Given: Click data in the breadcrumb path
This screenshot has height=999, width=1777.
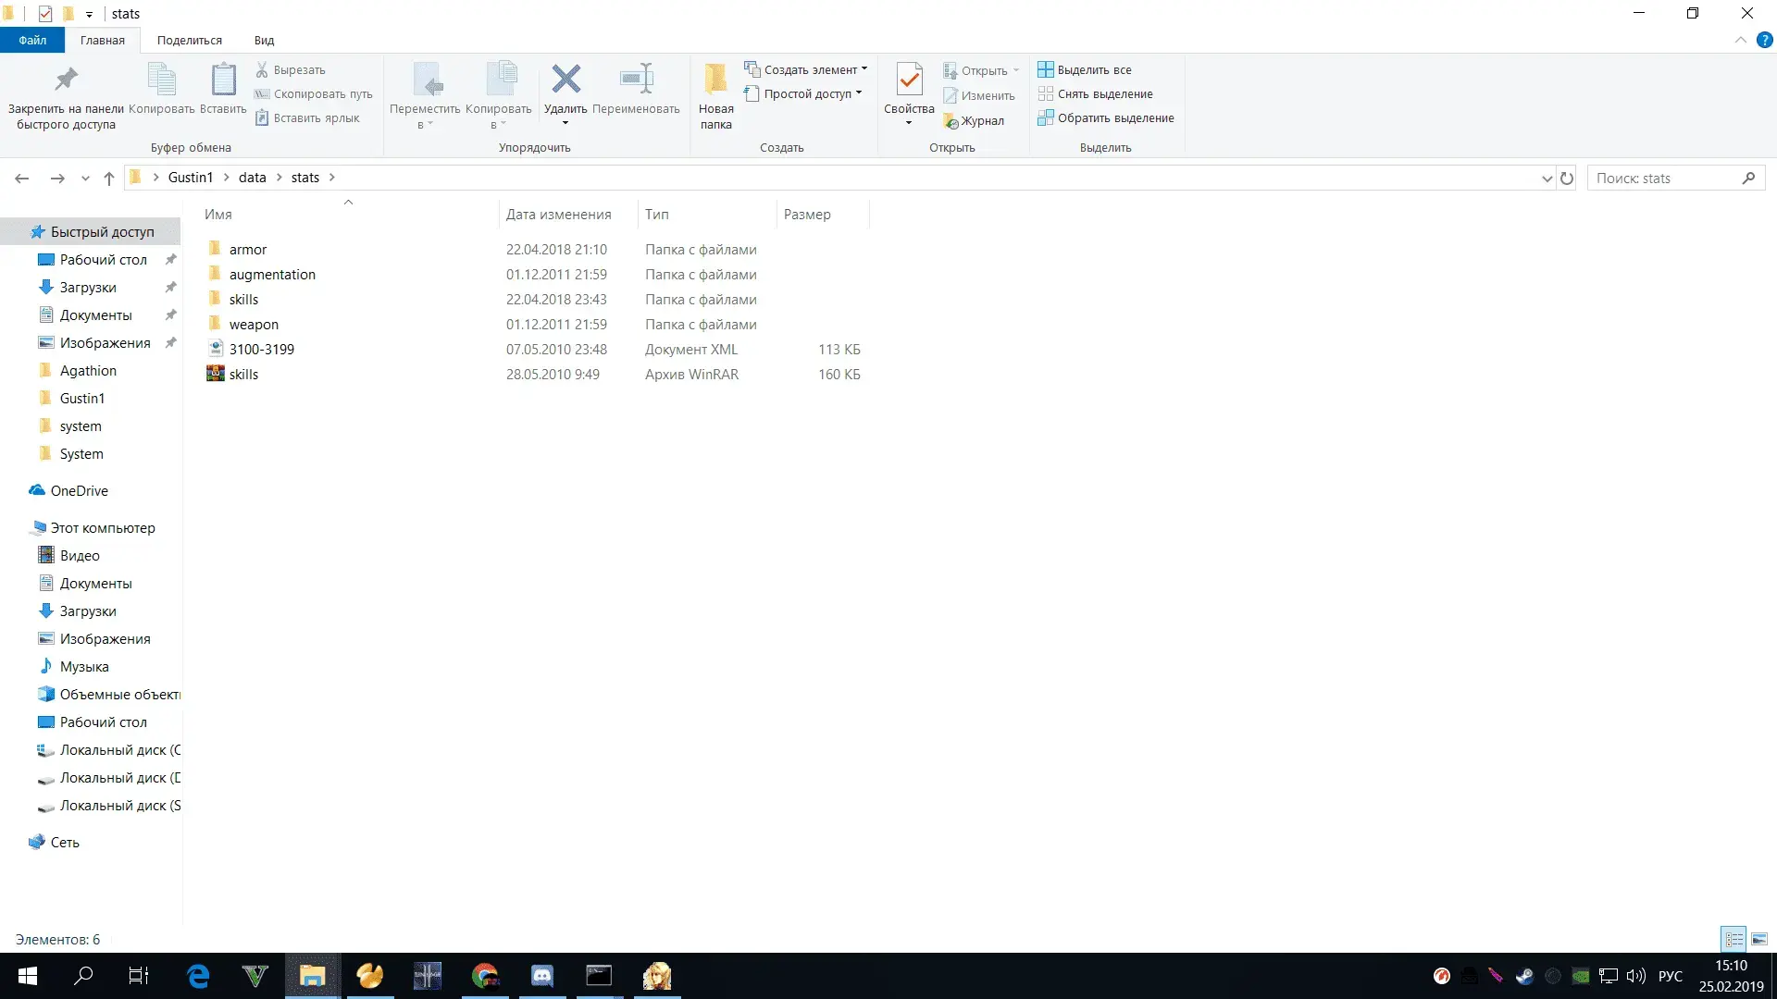Looking at the screenshot, I should pyautogui.click(x=252, y=178).
